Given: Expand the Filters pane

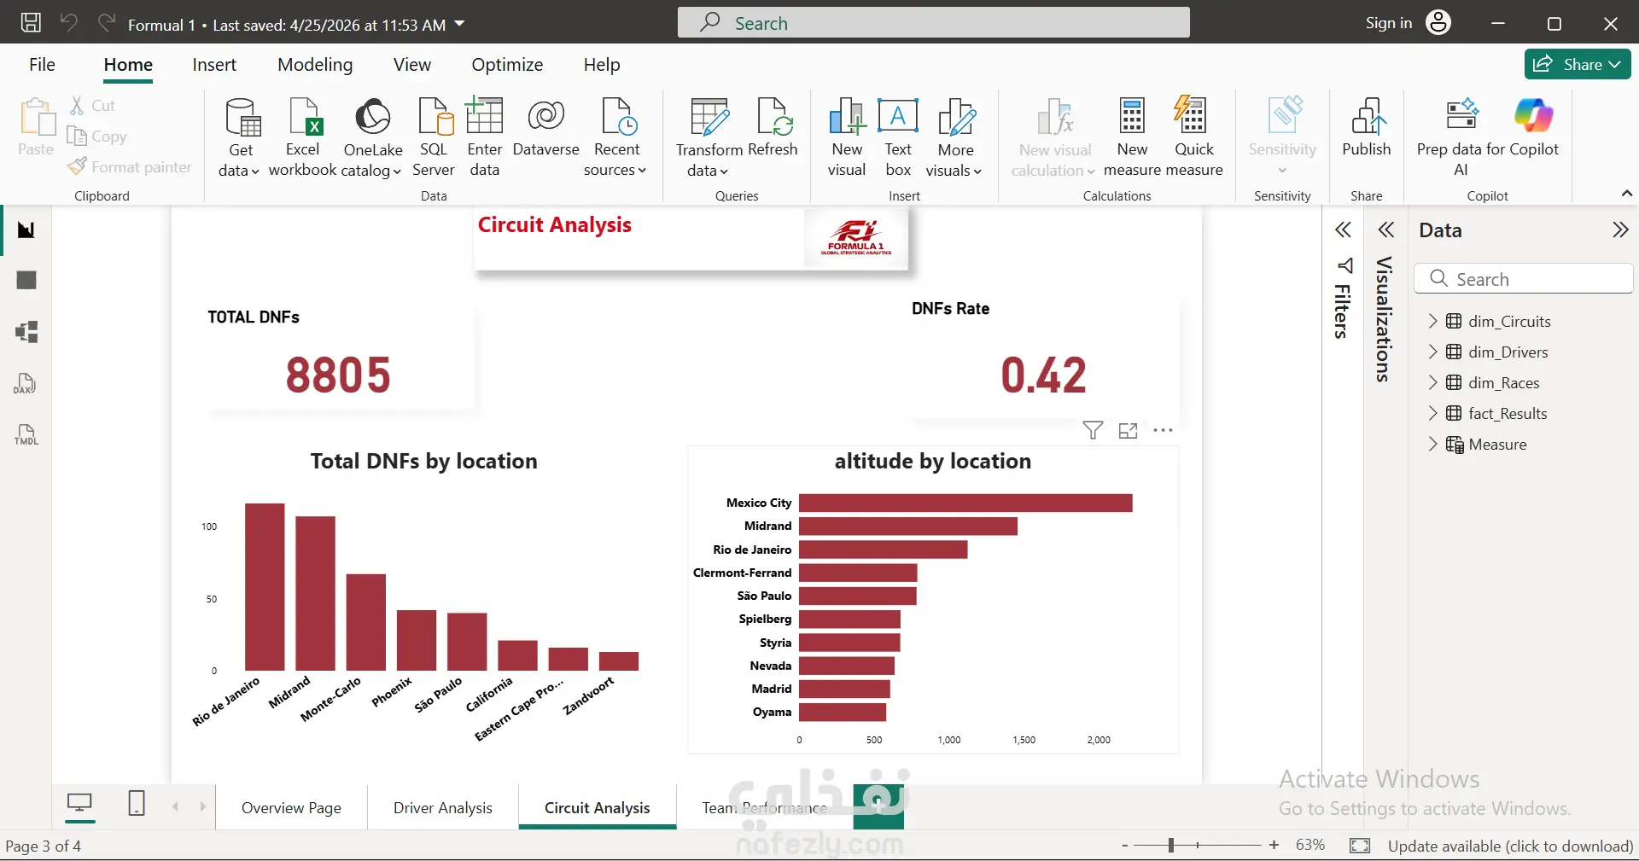Looking at the screenshot, I should coord(1343,230).
